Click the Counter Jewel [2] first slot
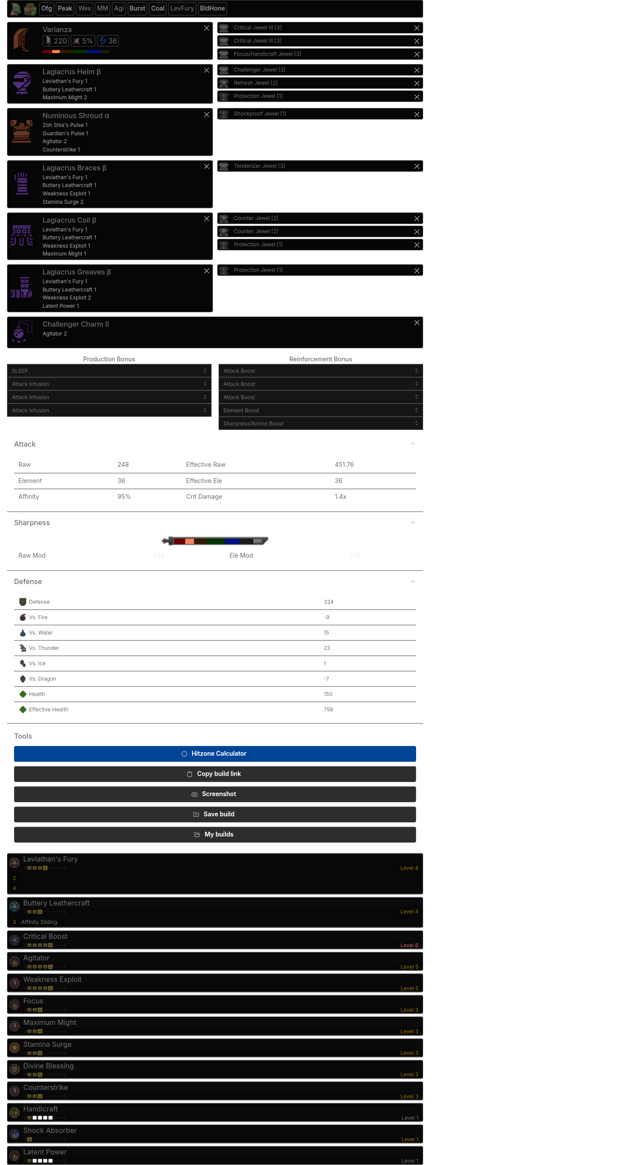Screen dimensions: 618x1165 click(x=320, y=218)
